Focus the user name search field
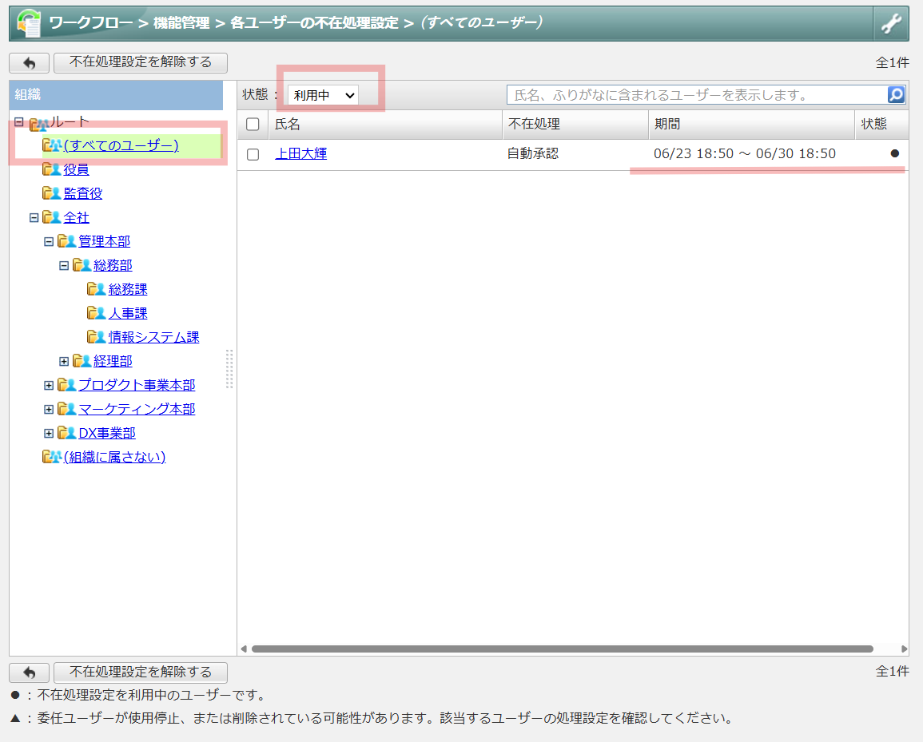 pos(697,95)
